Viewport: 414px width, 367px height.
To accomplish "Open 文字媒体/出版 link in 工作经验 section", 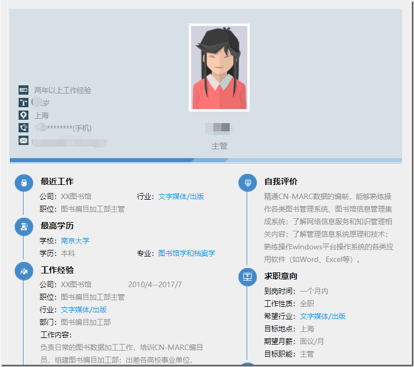I will (x=84, y=310).
